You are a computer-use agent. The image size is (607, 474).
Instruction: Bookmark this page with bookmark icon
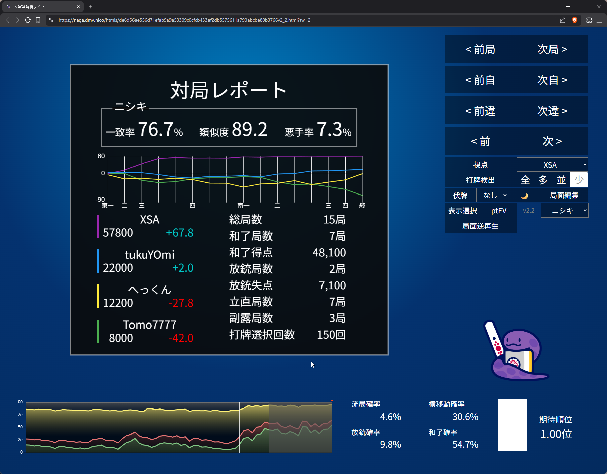click(x=38, y=20)
